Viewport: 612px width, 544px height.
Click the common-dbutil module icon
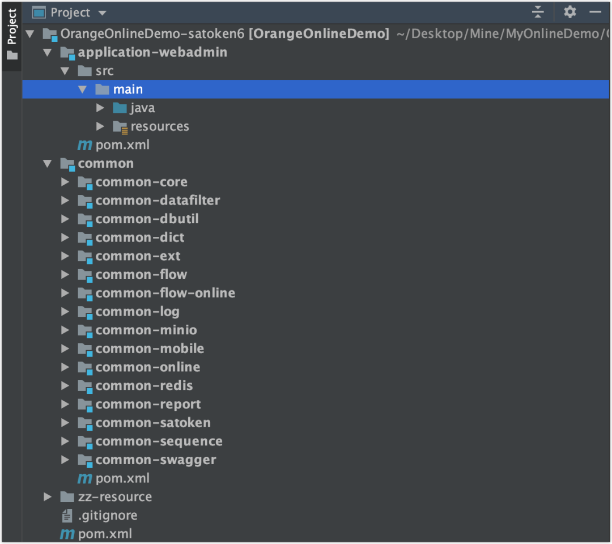84,220
